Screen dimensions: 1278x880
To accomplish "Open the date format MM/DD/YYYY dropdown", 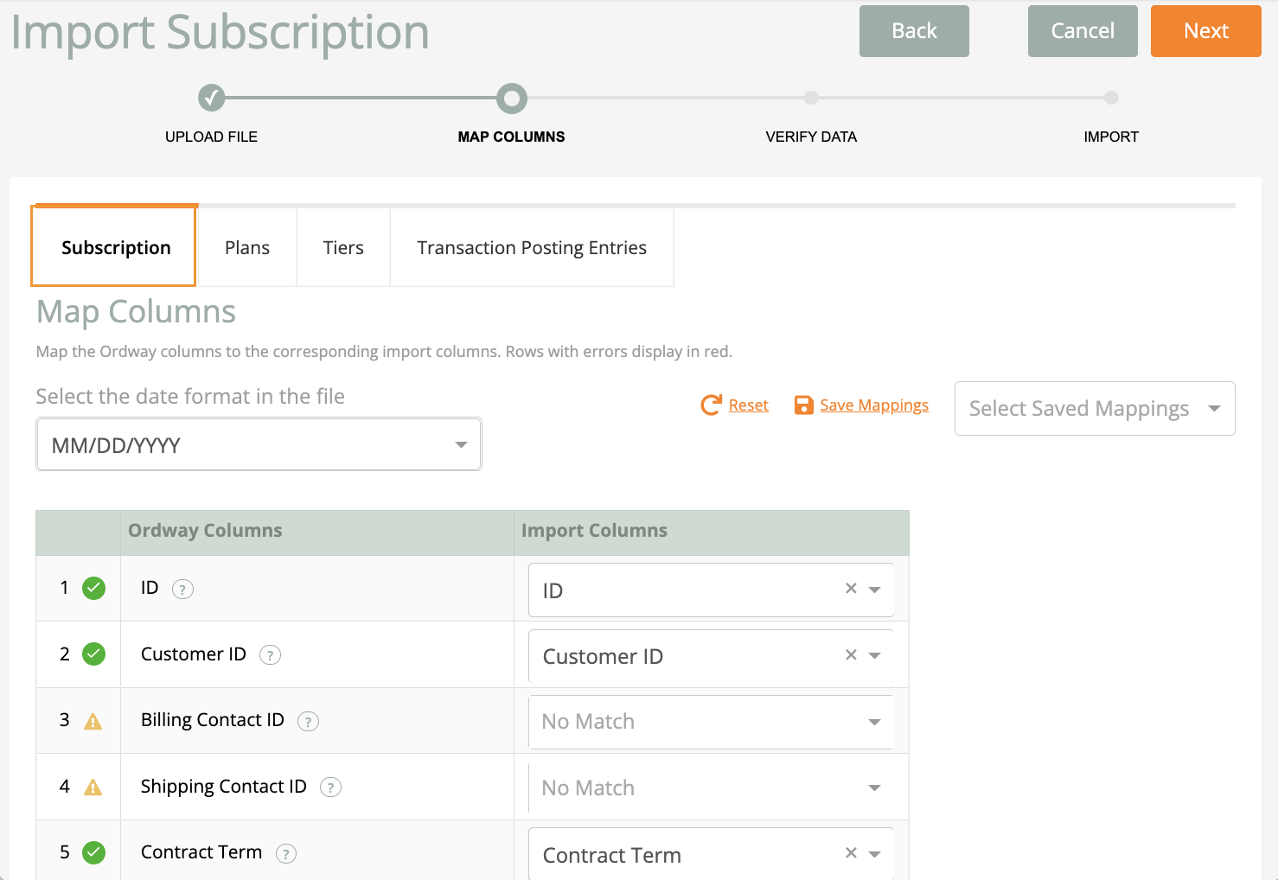I will click(x=259, y=444).
